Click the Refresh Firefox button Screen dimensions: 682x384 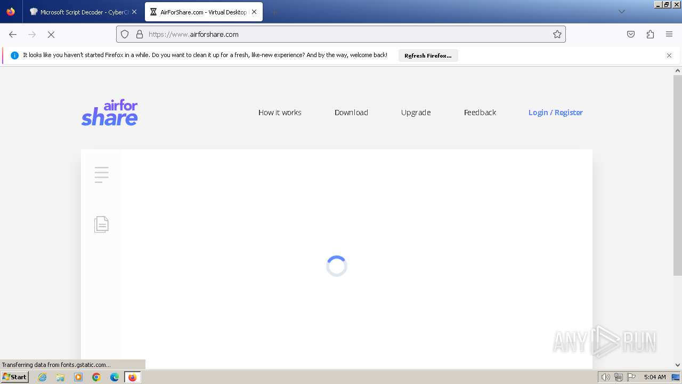click(428, 55)
